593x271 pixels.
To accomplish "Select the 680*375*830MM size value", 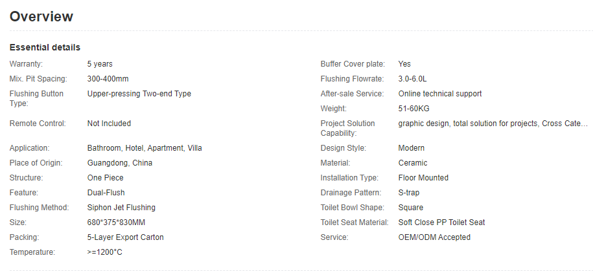I will (x=116, y=222).
